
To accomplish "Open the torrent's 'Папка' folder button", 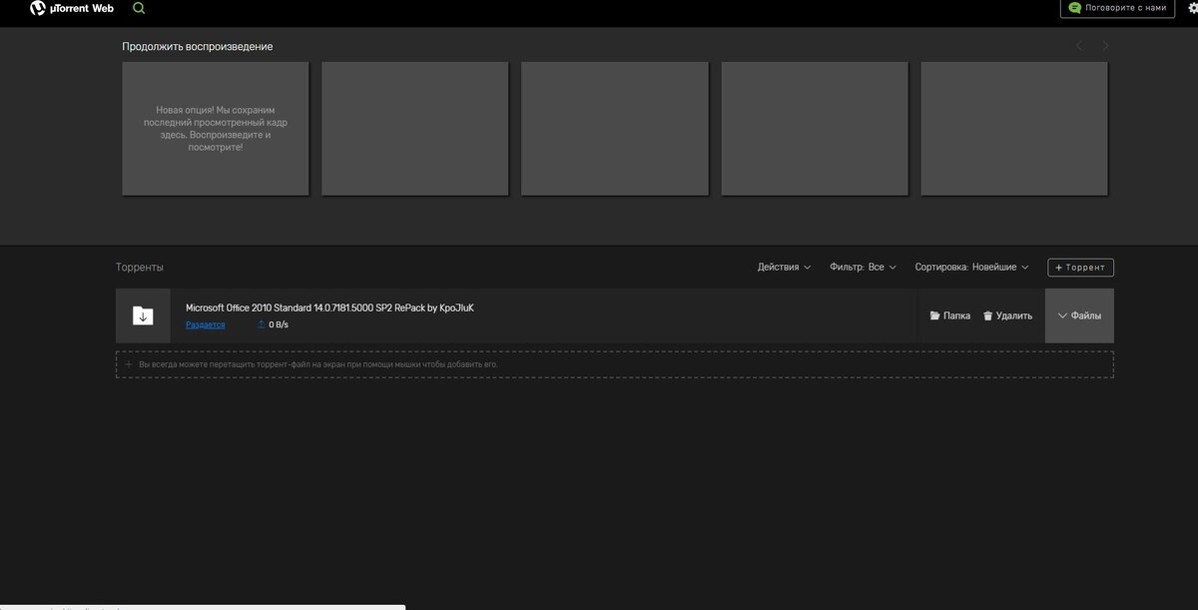I will point(949,315).
